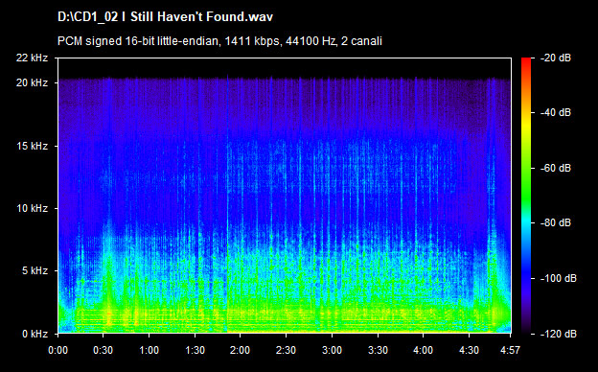Click the spectrogram plot area

coord(285,196)
